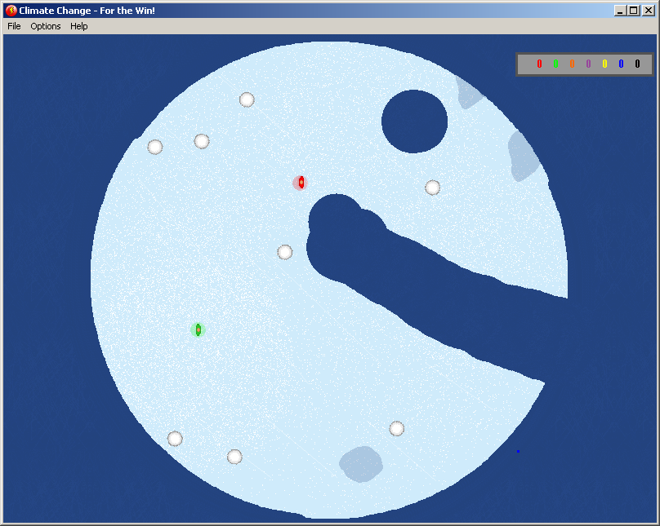Viewport: 660px width, 526px height.
Task: Click the snowball nearest the bottom gray patch
Action: click(x=396, y=428)
